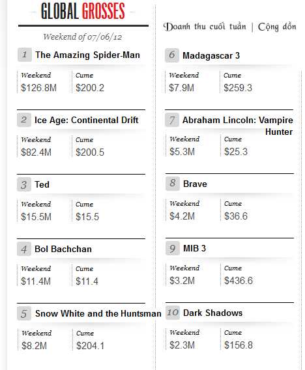Click the rank 4 badge beside Bol Bachchan
The width and height of the screenshot is (305, 370).
(24, 249)
